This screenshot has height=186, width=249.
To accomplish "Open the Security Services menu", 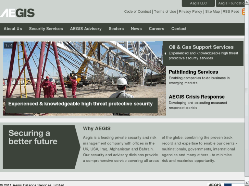I will [x=46, y=29].
